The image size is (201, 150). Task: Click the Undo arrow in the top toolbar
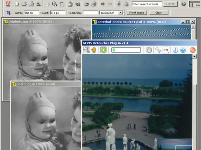[103, 4]
